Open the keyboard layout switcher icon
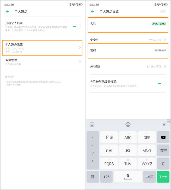Viewport: 171px width, 190px height. 92,124
